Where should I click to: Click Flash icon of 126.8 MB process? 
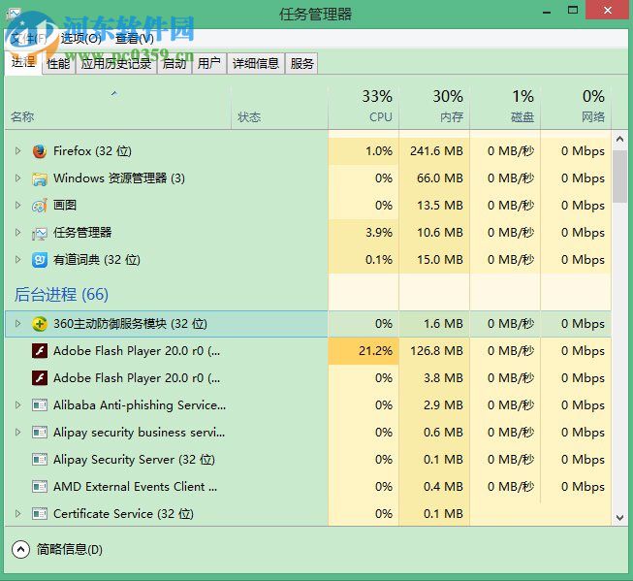click(x=40, y=351)
